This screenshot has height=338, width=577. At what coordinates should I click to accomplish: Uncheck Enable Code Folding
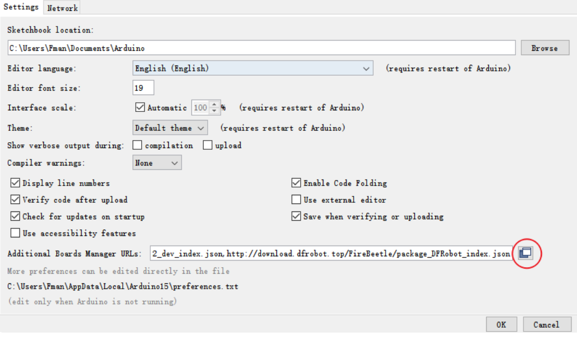(296, 183)
